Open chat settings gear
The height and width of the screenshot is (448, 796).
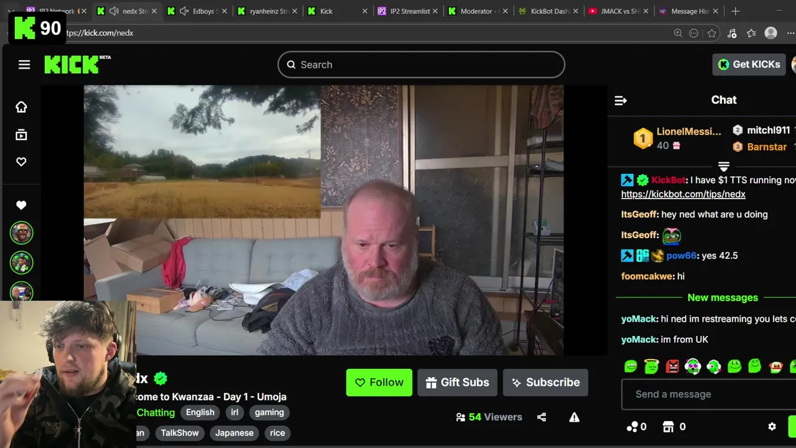[772, 427]
